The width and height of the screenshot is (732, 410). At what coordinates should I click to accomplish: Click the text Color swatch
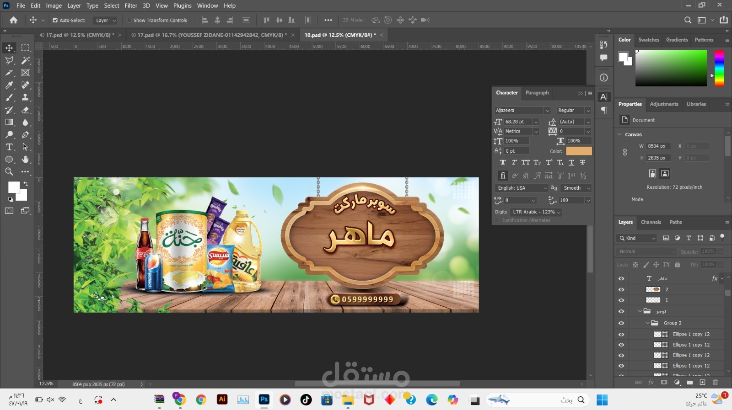pyautogui.click(x=579, y=151)
